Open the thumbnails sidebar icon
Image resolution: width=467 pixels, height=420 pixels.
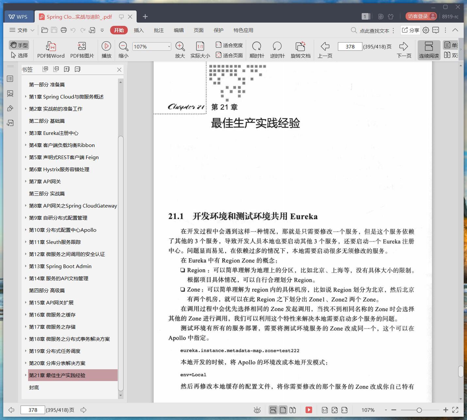click(x=10, y=94)
